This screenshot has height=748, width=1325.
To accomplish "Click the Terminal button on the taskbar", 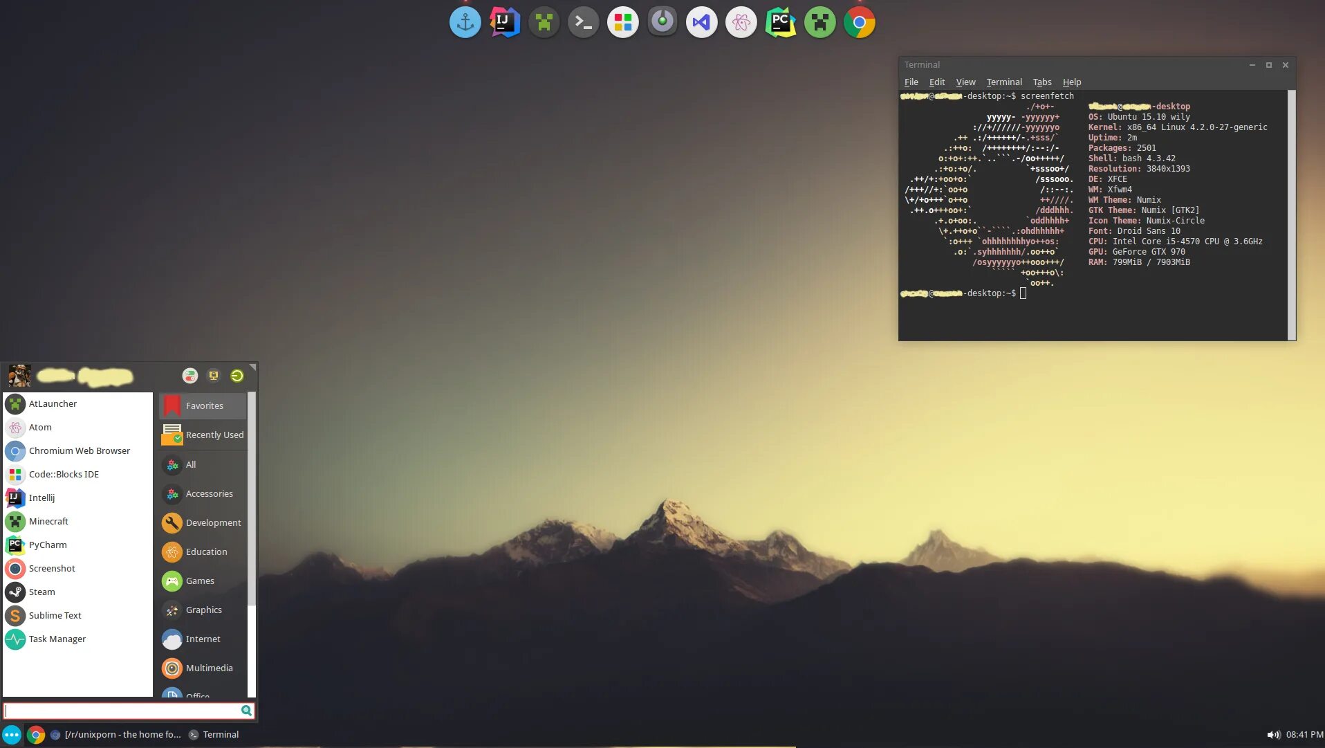I will pos(214,735).
